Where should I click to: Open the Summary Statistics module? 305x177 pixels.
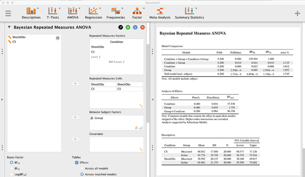pyautogui.click(x=190, y=13)
